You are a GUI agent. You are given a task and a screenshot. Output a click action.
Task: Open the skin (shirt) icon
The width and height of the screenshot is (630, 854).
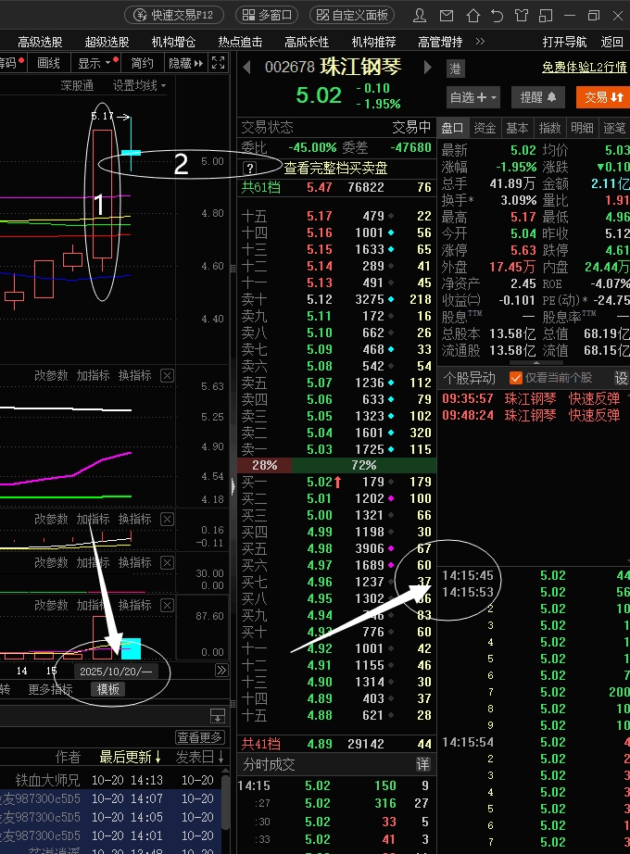coord(522,15)
